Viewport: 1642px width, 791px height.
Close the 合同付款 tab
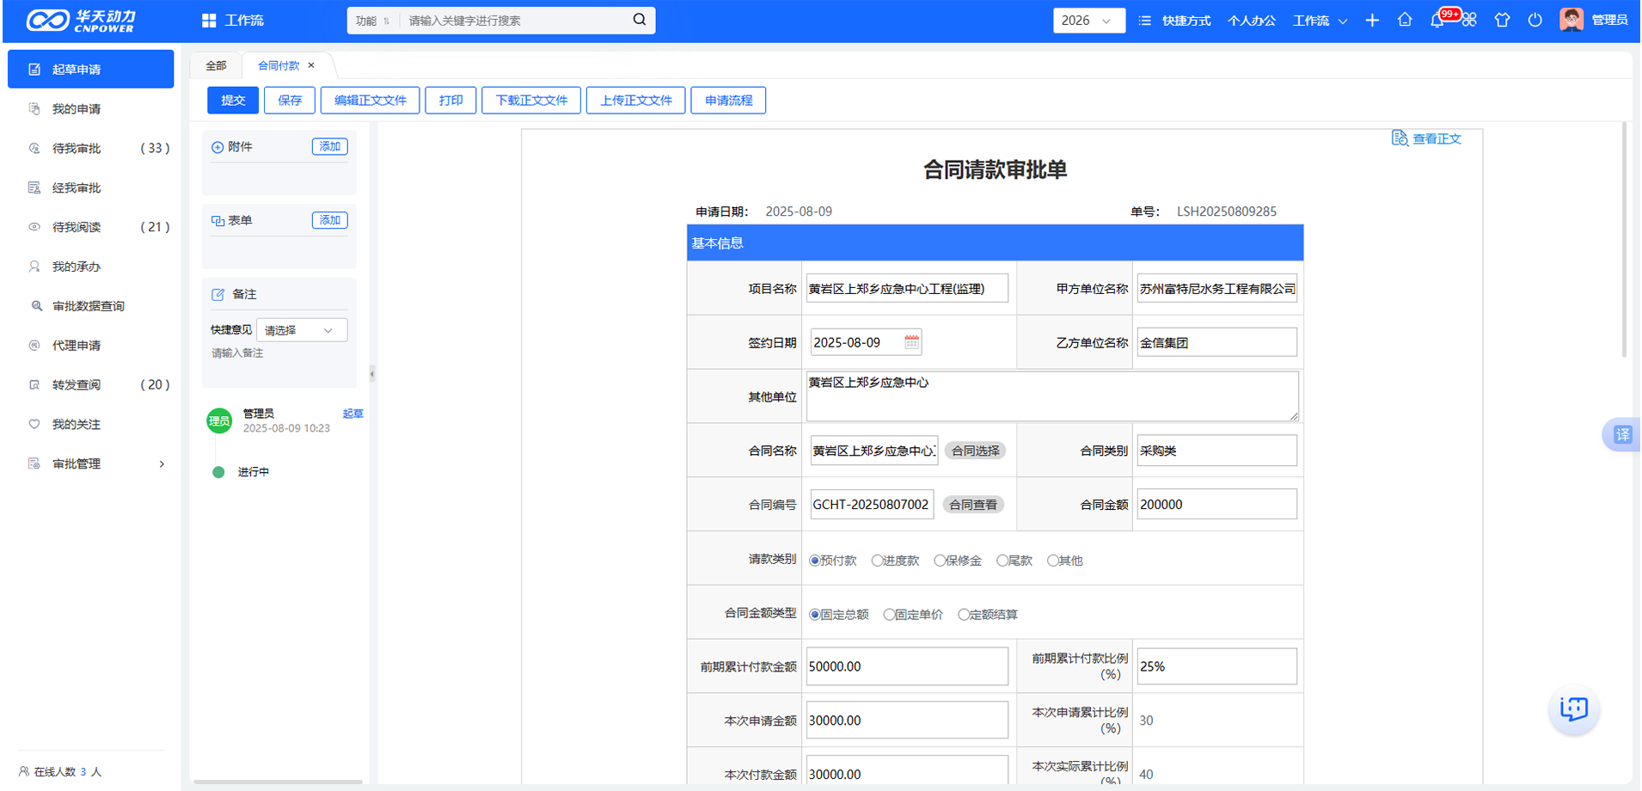311,65
